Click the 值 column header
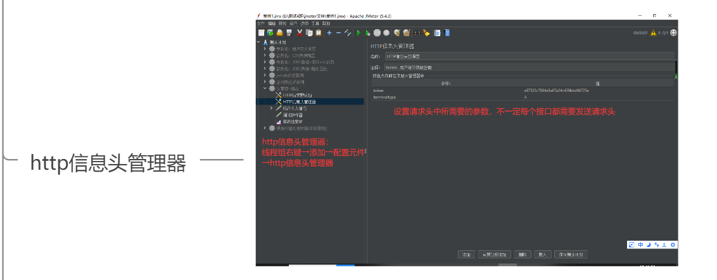 597,83
